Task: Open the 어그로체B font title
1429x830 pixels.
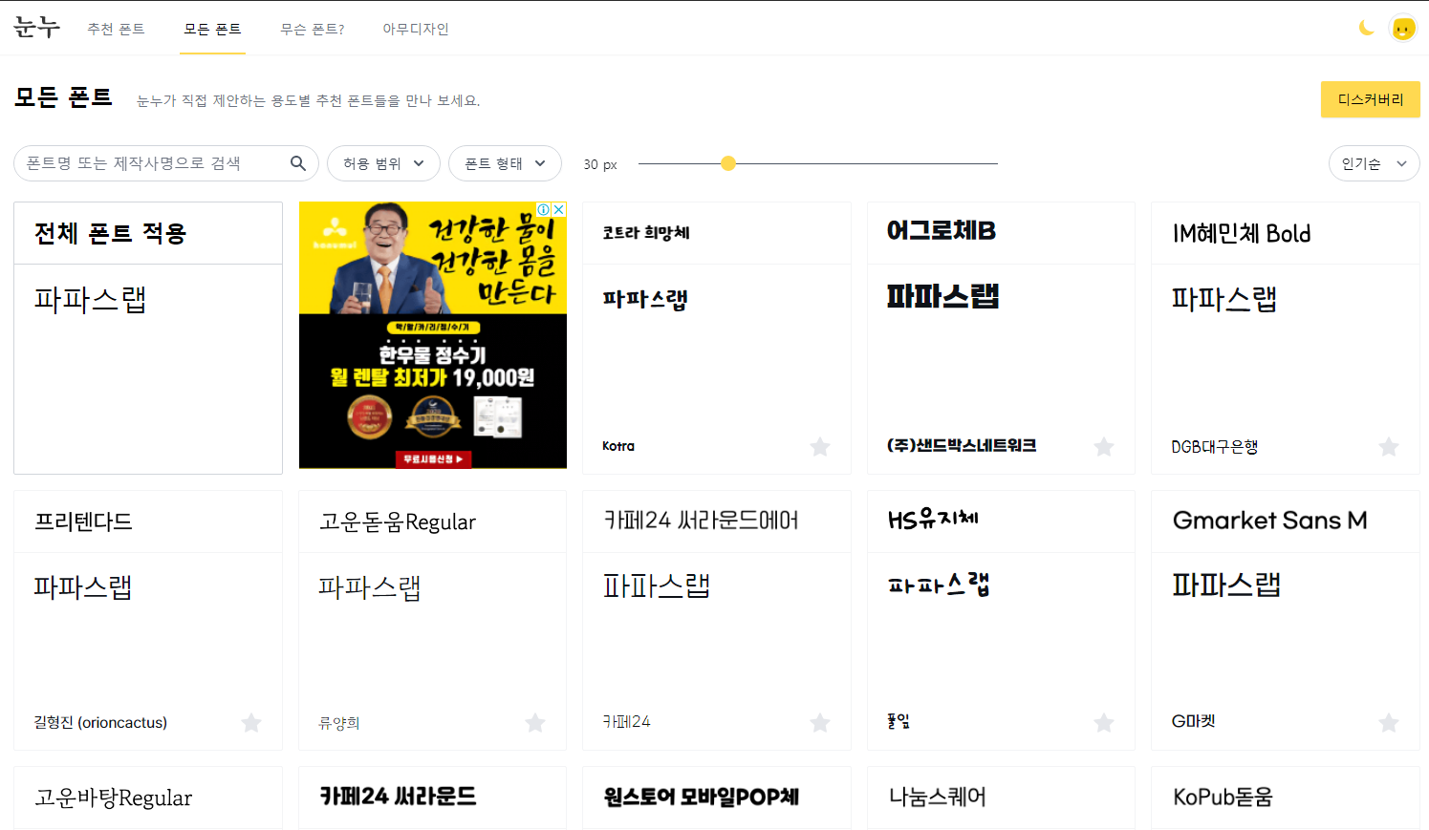Action: tap(942, 230)
